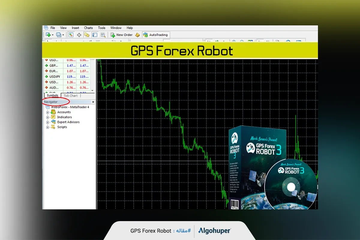
Task: Switch to the Symbols tab
Action: tap(52, 96)
